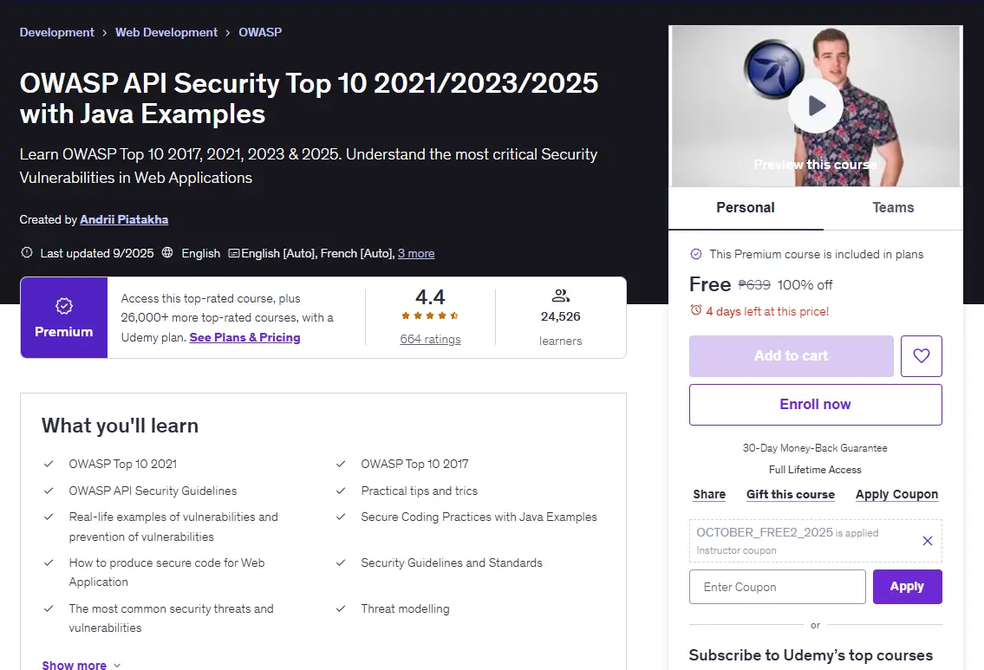Add course to wishlist heart icon
This screenshot has height=670, width=984.
point(922,355)
